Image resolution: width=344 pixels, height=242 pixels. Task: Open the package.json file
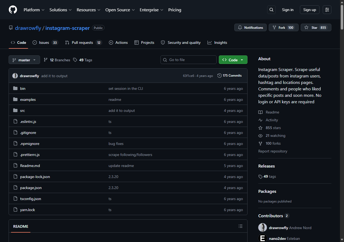(31, 188)
